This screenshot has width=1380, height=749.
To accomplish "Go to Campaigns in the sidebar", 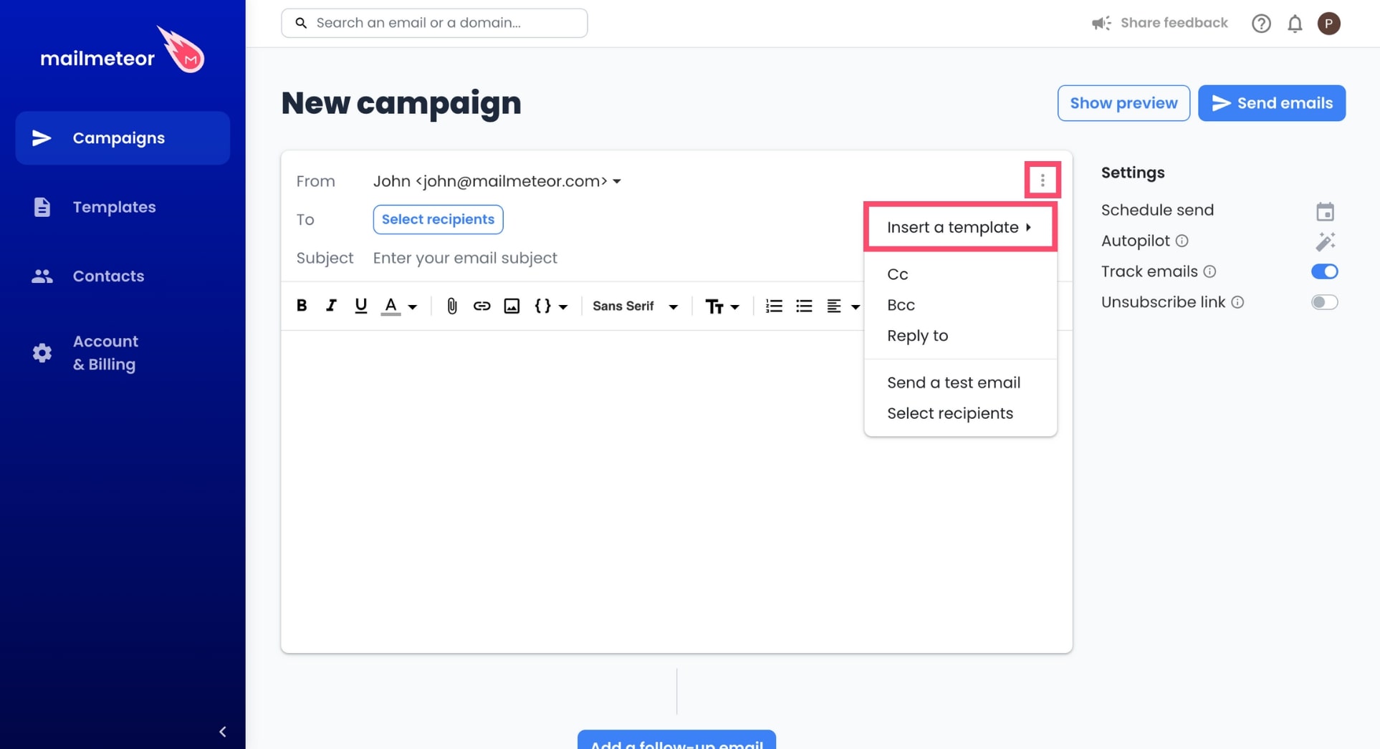I will [123, 137].
